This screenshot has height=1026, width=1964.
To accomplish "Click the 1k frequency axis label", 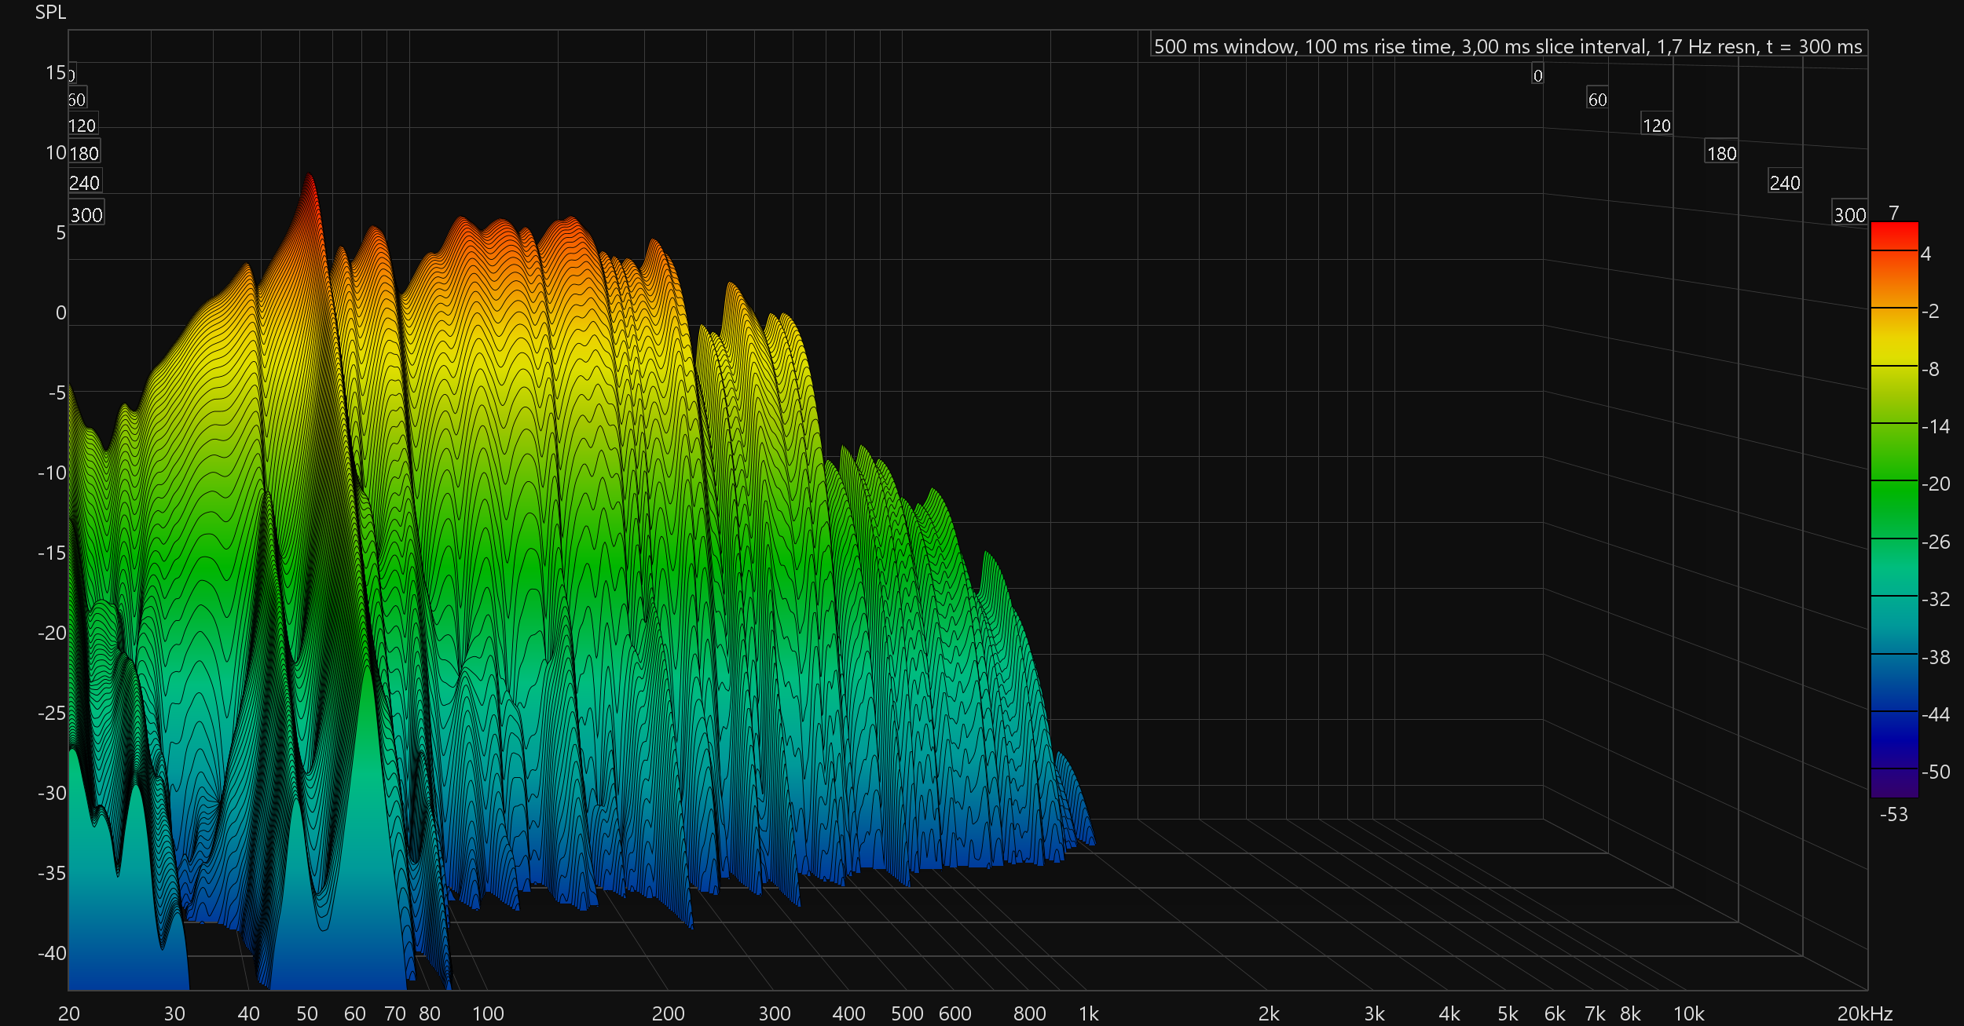I will (1089, 1013).
